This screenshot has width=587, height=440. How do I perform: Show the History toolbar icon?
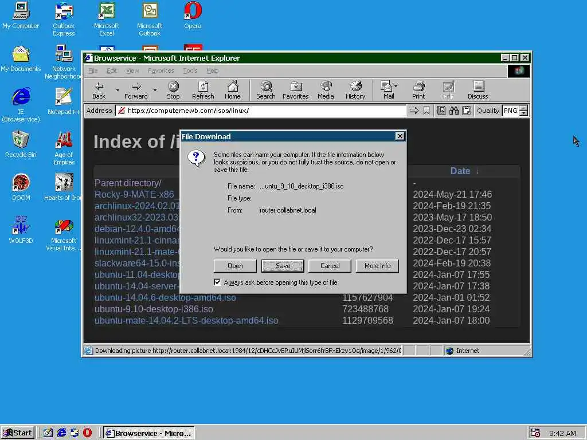(355, 90)
